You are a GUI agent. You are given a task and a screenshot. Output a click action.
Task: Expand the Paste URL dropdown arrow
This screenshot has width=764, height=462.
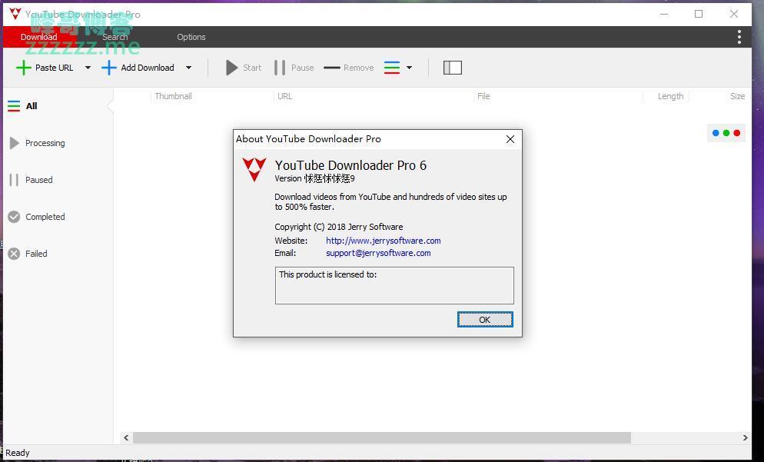(x=88, y=68)
